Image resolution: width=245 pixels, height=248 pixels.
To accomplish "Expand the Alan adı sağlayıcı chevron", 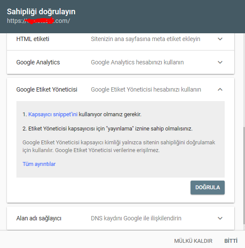I will pyautogui.click(x=220, y=218).
